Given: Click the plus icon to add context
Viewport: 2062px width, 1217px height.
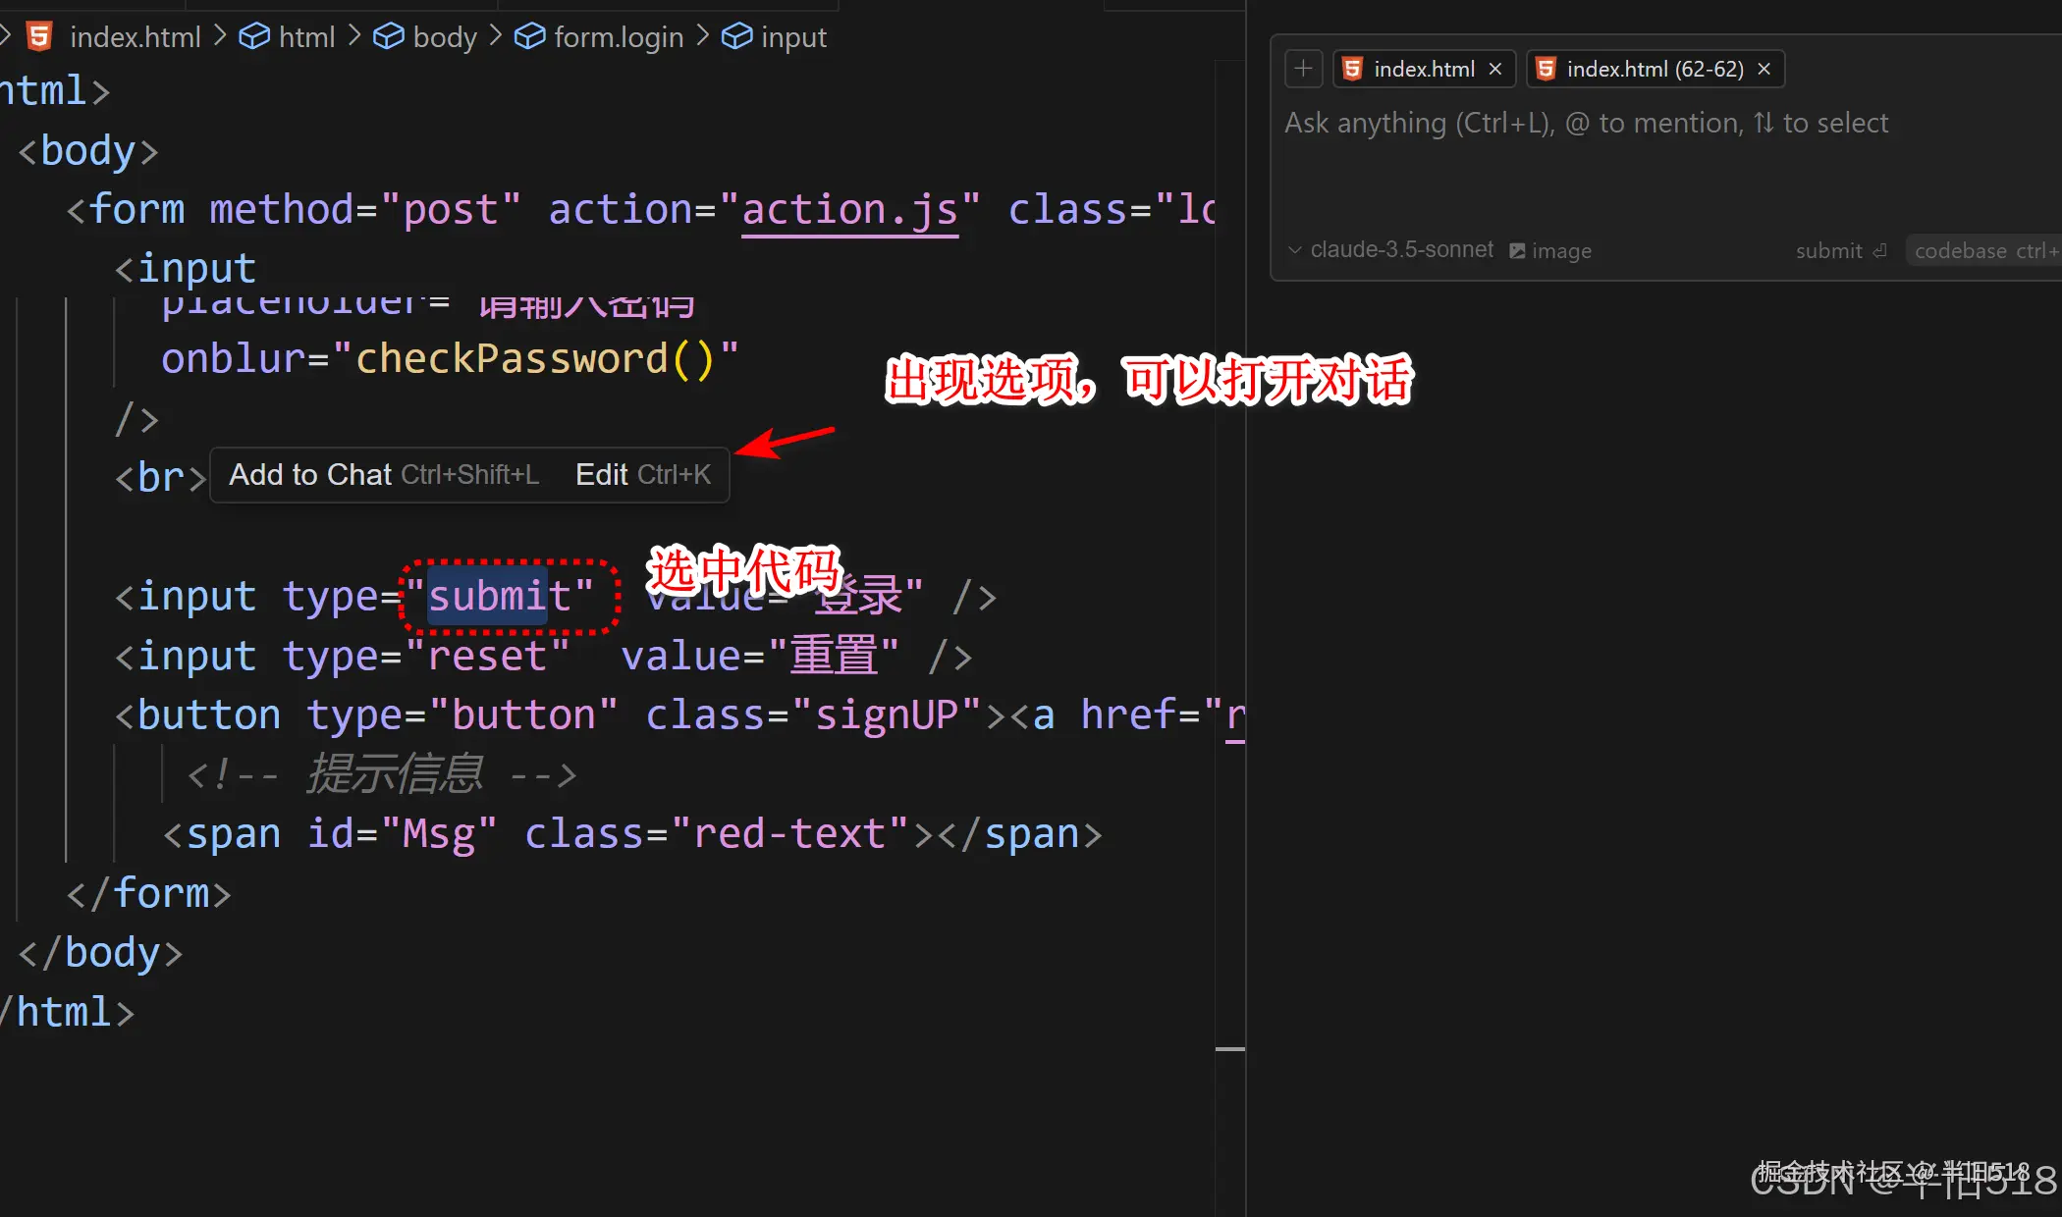Looking at the screenshot, I should point(1303,69).
